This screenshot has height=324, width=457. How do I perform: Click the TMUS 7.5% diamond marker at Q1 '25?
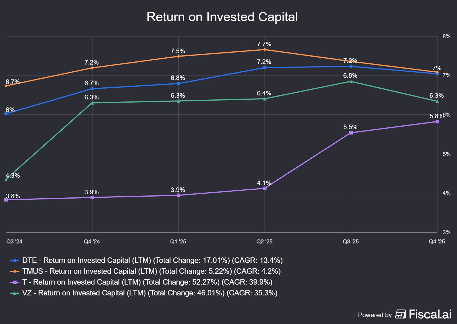pos(179,56)
